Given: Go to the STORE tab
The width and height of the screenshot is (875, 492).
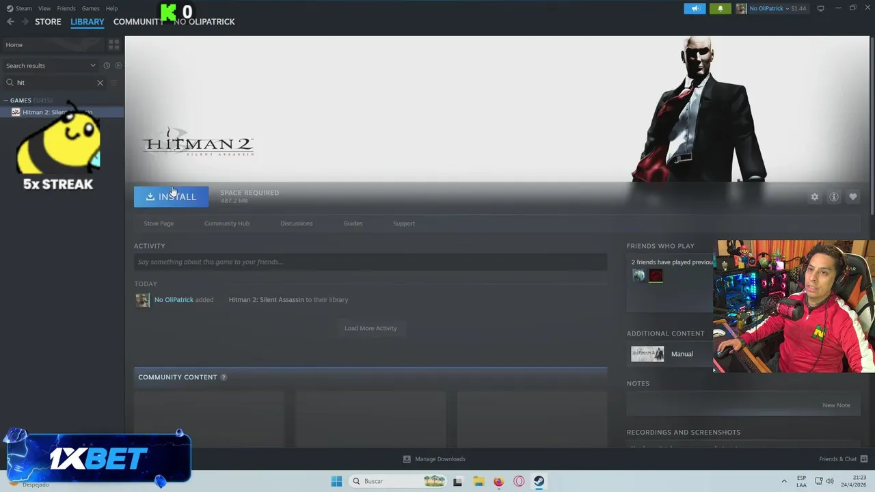Looking at the screenshot, I should tap(48, 22).
